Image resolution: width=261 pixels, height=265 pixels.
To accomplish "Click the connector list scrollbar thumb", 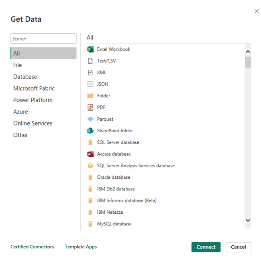I will [248, 63].
